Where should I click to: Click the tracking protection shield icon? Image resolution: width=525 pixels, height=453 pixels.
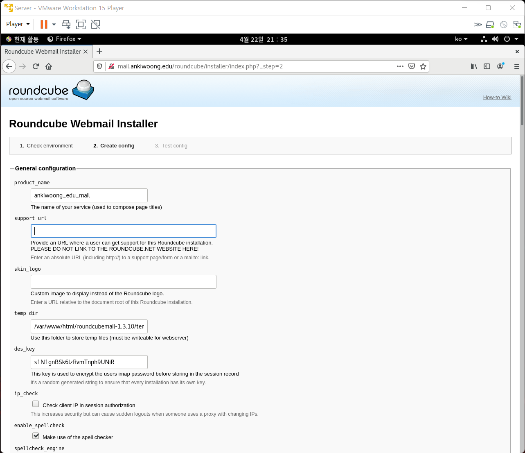[x=99, y=66]
